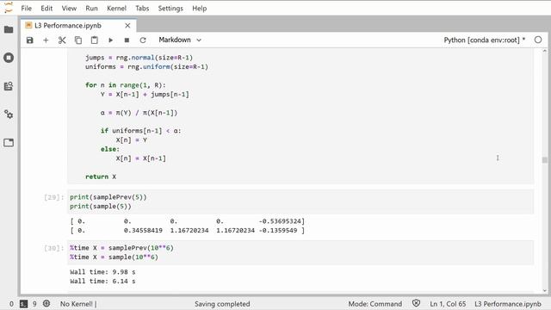Click the 'Wall time: 6.14 s' output

[x=102, y=282]
